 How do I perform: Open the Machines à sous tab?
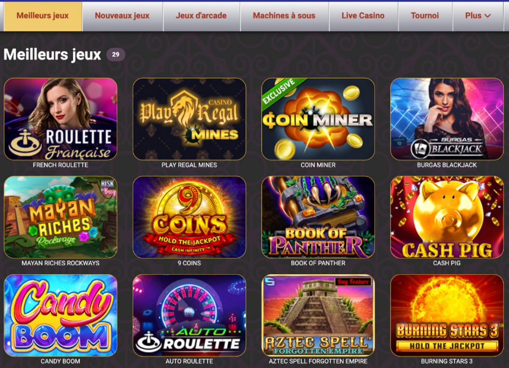pyautogui.click(x=284, y=16)
